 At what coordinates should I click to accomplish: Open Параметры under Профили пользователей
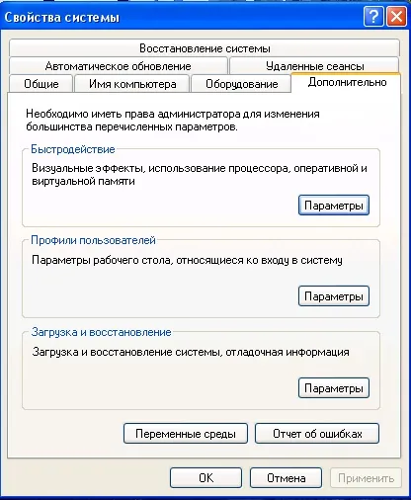click(334, 296)
